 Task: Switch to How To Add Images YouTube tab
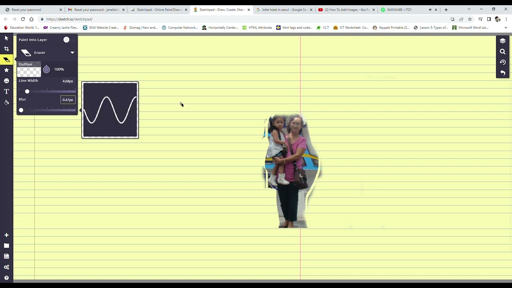click(346, 10)
